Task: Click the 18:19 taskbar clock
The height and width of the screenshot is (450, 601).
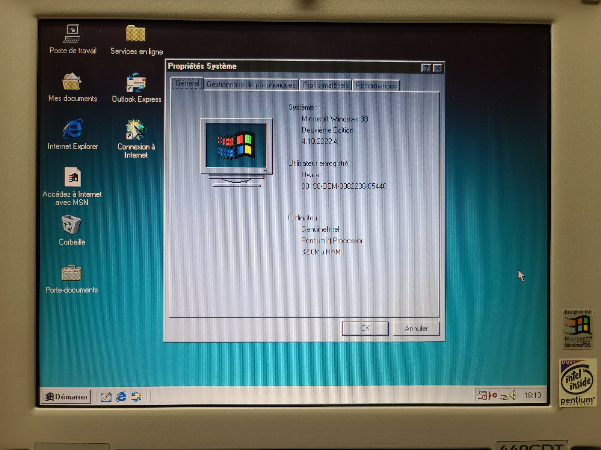Action: point(532,395)
